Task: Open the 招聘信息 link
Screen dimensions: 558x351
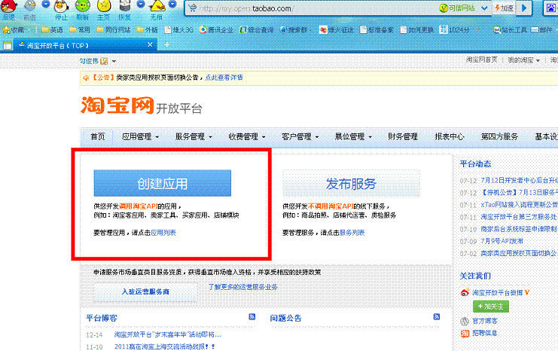Action: 485,333
